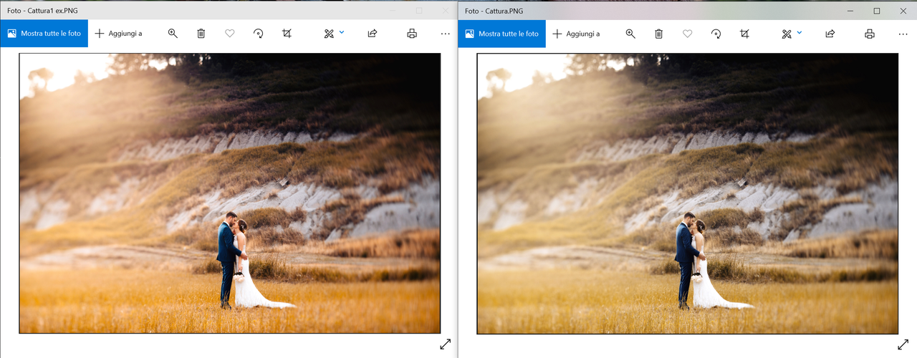This screenshot has height=358, width=917.
Task: Share the photo in Cattura.PNG window
Action: [830, 34]
